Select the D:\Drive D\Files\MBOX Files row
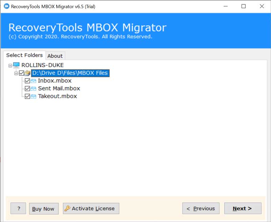This screenshot has width=271, height=222. (70, 73)
